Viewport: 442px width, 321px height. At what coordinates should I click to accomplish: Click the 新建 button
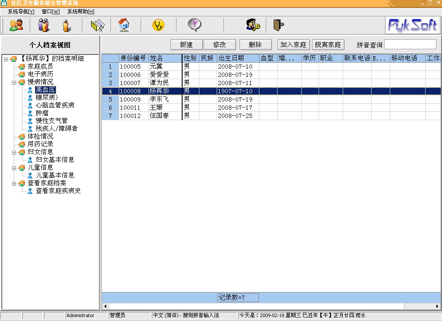(x=186, y=44)
